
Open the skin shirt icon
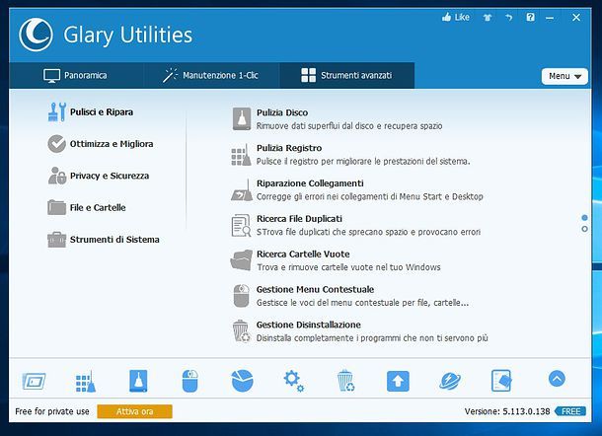pos(488,18)
